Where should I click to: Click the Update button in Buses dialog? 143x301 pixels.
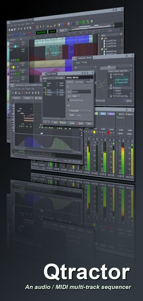coord(71,123)
